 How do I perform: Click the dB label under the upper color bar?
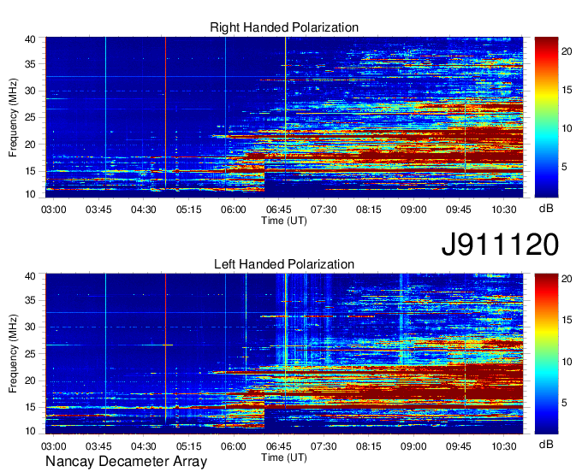coord(546,209)
